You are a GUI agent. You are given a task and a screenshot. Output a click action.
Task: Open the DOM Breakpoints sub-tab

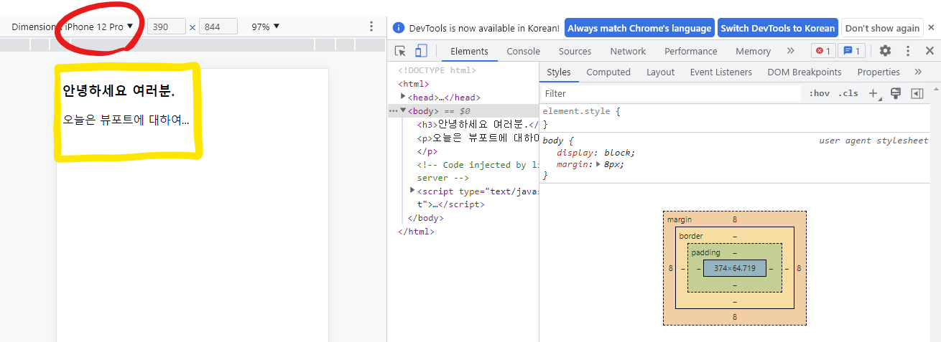click(x=804, y=72)
